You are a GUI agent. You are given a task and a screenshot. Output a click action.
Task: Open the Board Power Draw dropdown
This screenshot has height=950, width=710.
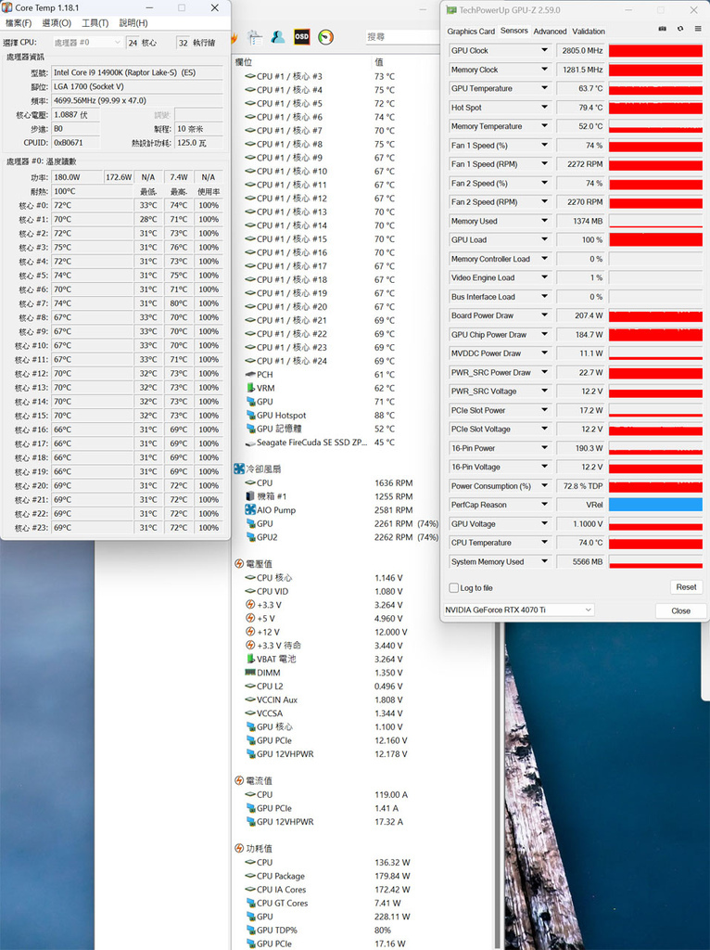point(544,315)
